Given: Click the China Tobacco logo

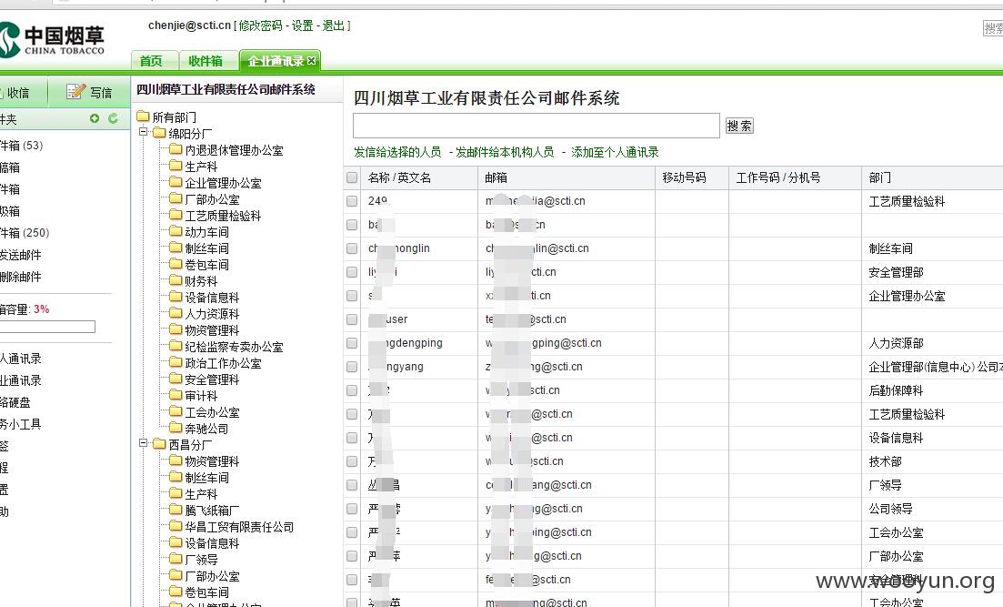Looking at the screenshot, I should (x=51, y=40).
